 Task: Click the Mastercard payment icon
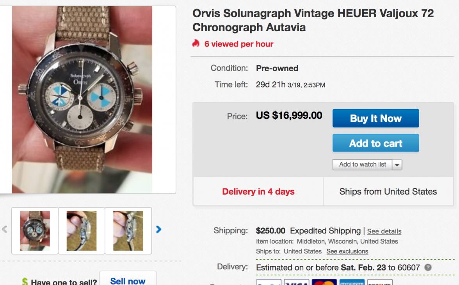point(324,282)
